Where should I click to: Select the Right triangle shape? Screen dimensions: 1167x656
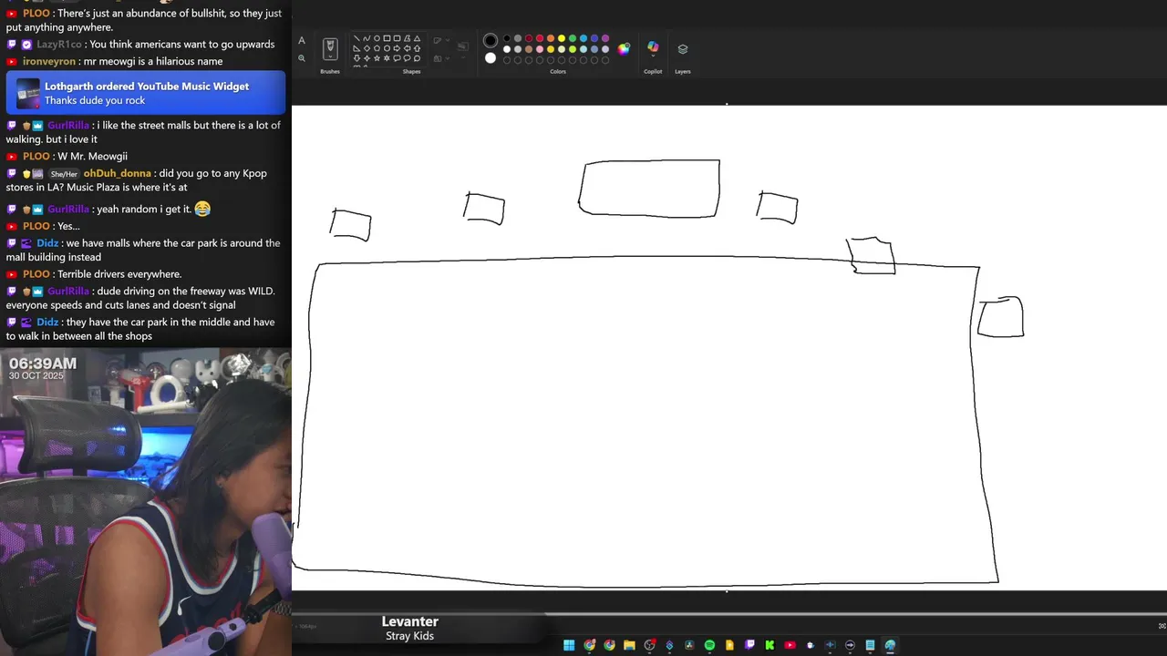(x=356, y=48)
